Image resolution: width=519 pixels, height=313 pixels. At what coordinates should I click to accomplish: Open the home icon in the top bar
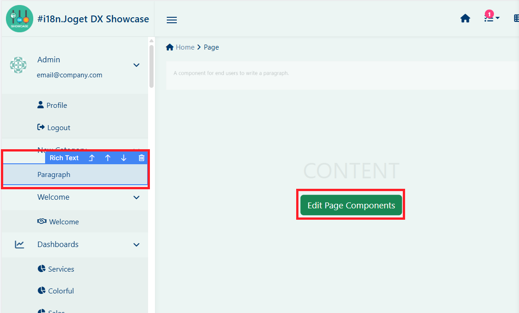coord(465,19)
